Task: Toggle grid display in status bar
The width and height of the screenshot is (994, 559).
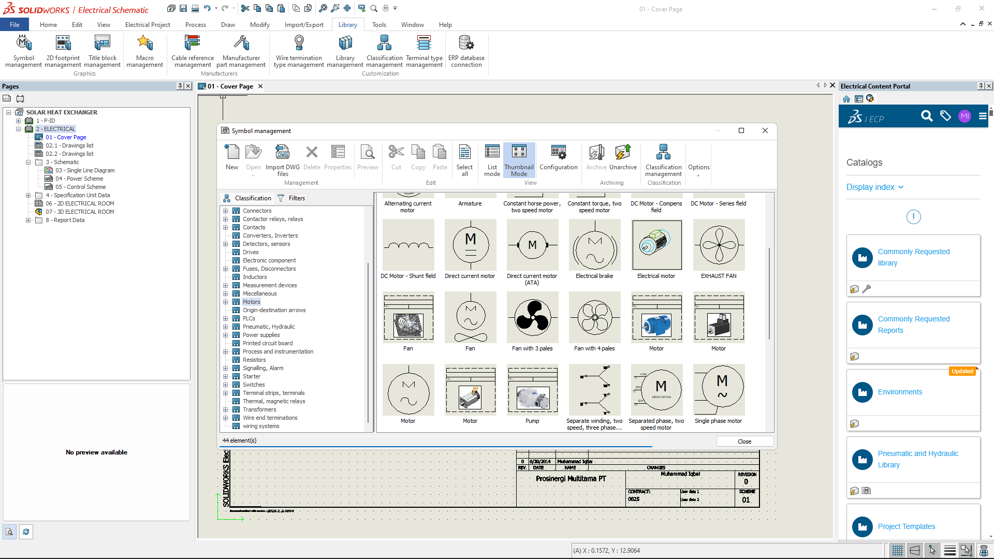Action: click(x=897, y=550)
